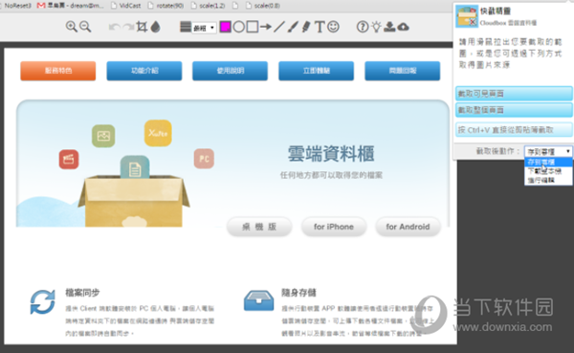Click the capture visible page button in popup
This screenshot has width=574, height=353.
(x=514, y=94)
